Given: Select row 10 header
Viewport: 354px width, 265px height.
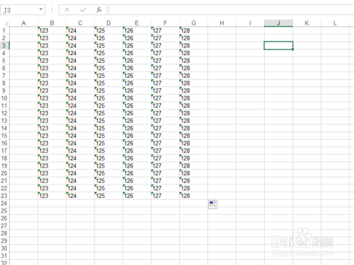Looking at the screenshot, I should pyautogui.click(x=4, y=98).
